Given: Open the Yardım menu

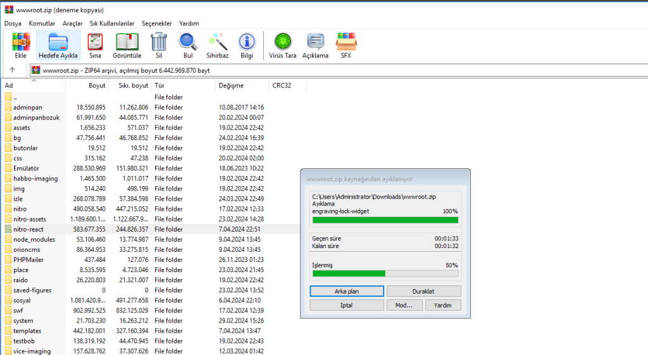Looking at the screenshot, I should point(189,23).
